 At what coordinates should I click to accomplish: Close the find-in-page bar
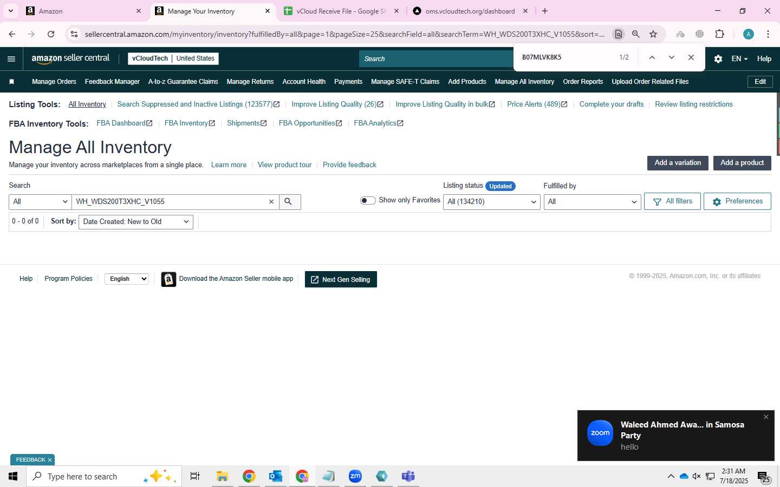tap(691, 57)
